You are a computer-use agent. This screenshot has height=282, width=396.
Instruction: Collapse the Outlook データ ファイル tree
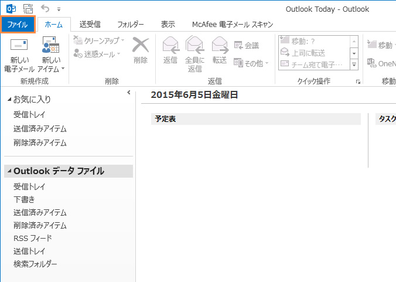pyautogui.click(x=9, y=171)
